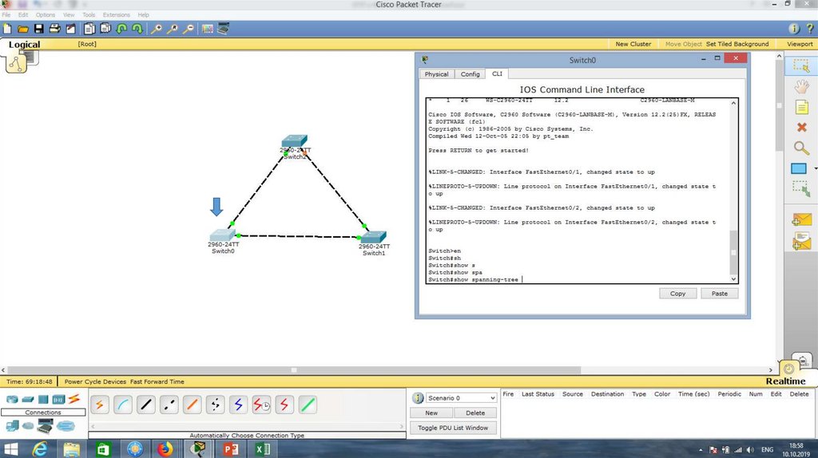Redo with the right green arrow
This screenshot has height=458, width=818.
(137, 29)
